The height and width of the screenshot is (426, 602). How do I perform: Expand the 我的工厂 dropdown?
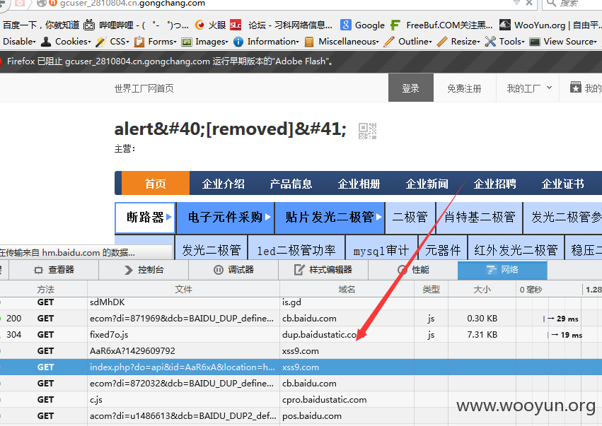(x=528, y=88)
